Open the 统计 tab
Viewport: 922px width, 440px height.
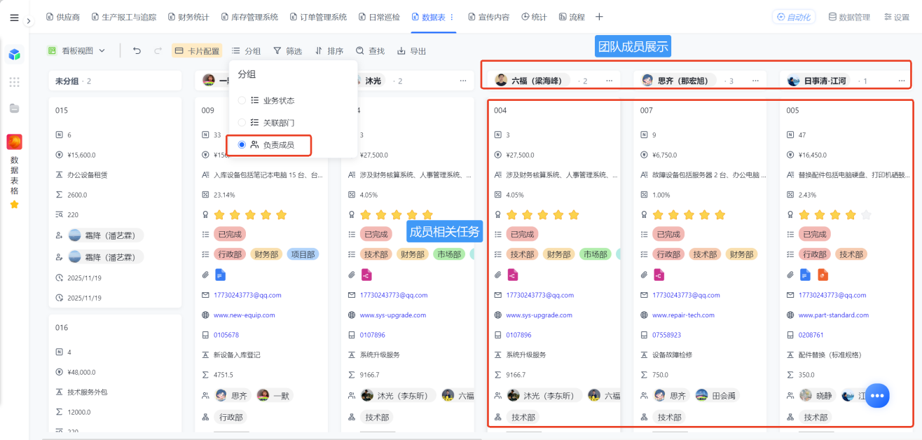(x=534, y=17)
